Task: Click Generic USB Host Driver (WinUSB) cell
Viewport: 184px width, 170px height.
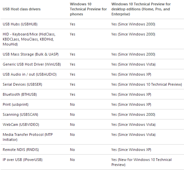Action: 32,64
